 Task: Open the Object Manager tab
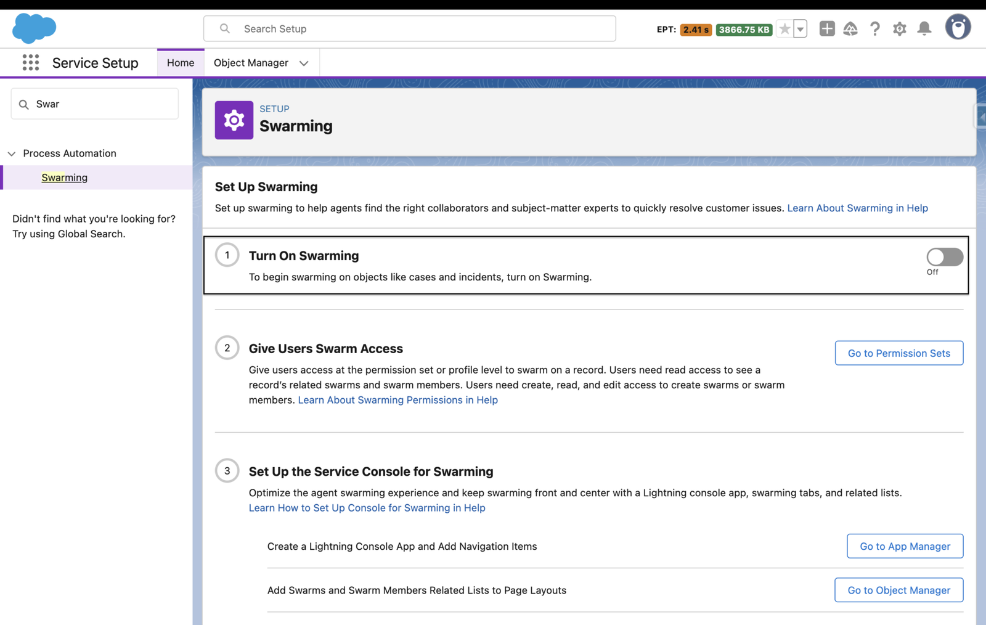[x=251, y=62]
